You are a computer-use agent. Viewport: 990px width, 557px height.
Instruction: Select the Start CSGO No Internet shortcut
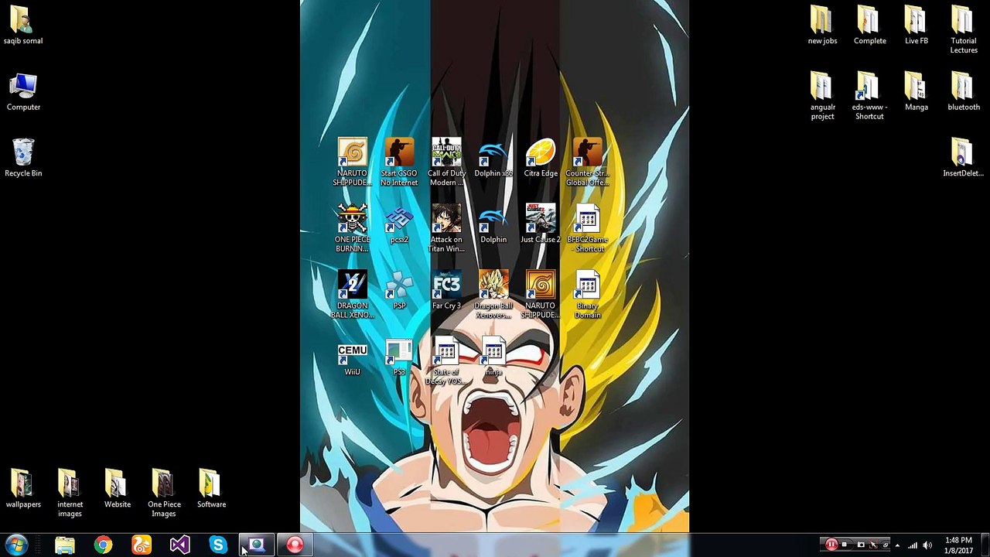point(399,162)
